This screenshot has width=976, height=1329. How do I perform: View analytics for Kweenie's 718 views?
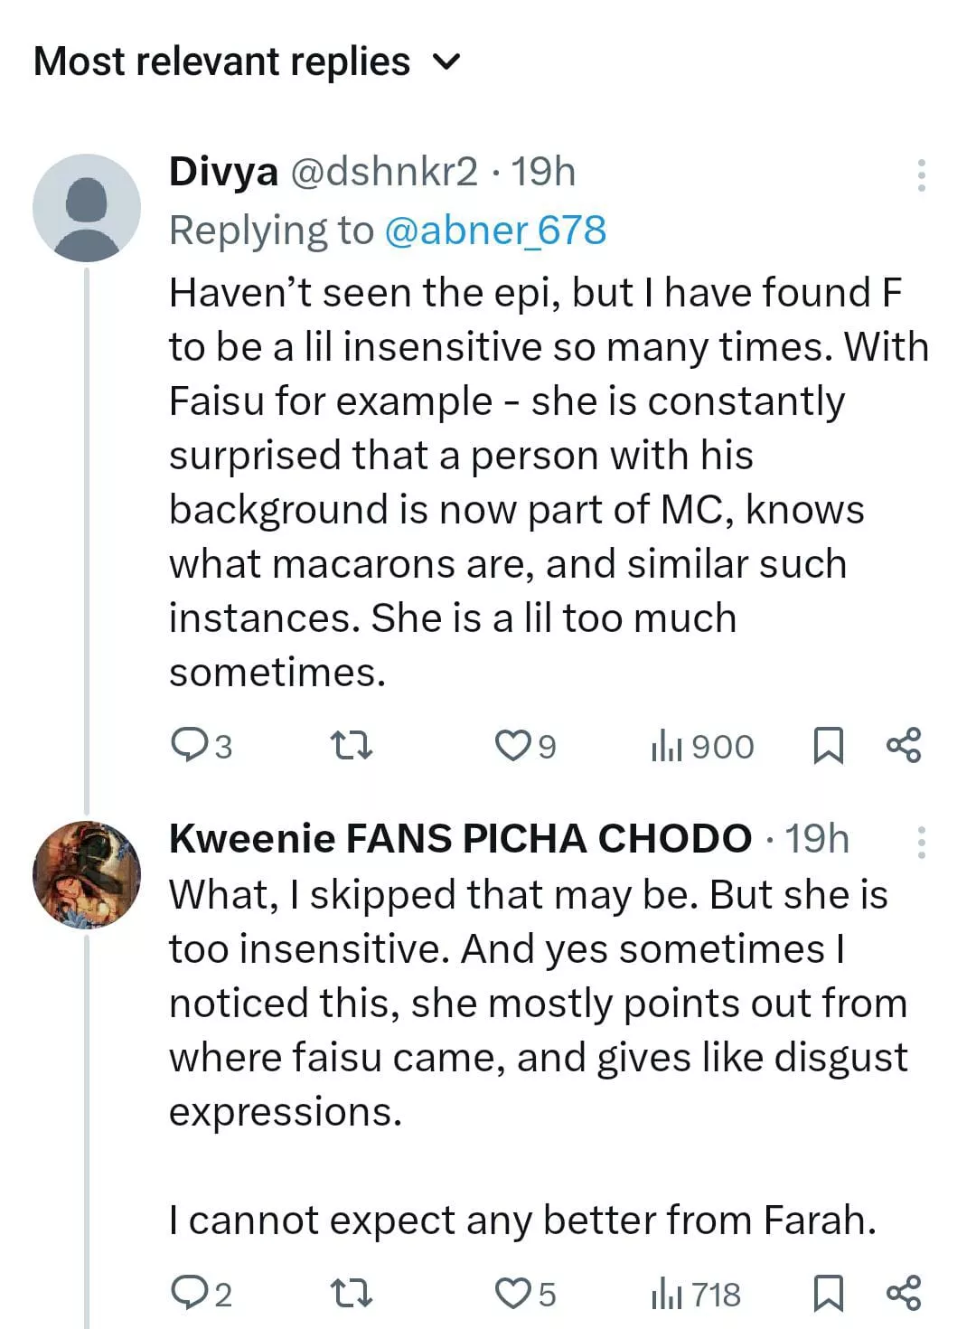tap(696, 1294)
